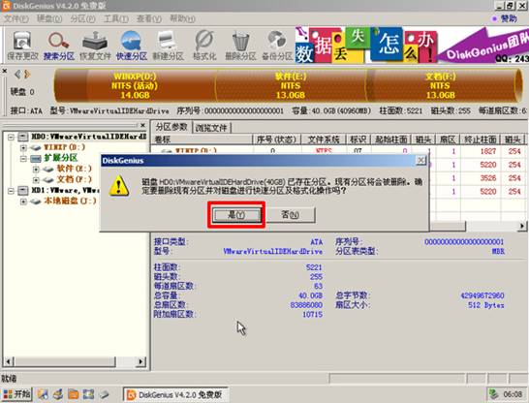Click the DiskGenius data loss banner ad

point(412,46)
